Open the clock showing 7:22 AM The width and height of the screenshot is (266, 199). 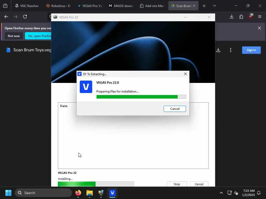pyautogui.click(x=249, y=193)
